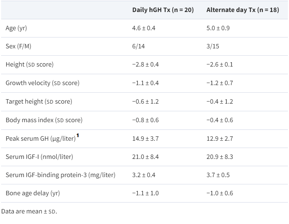Select the Bone age delay row label
289x224 pixels.
click(32, 193)
